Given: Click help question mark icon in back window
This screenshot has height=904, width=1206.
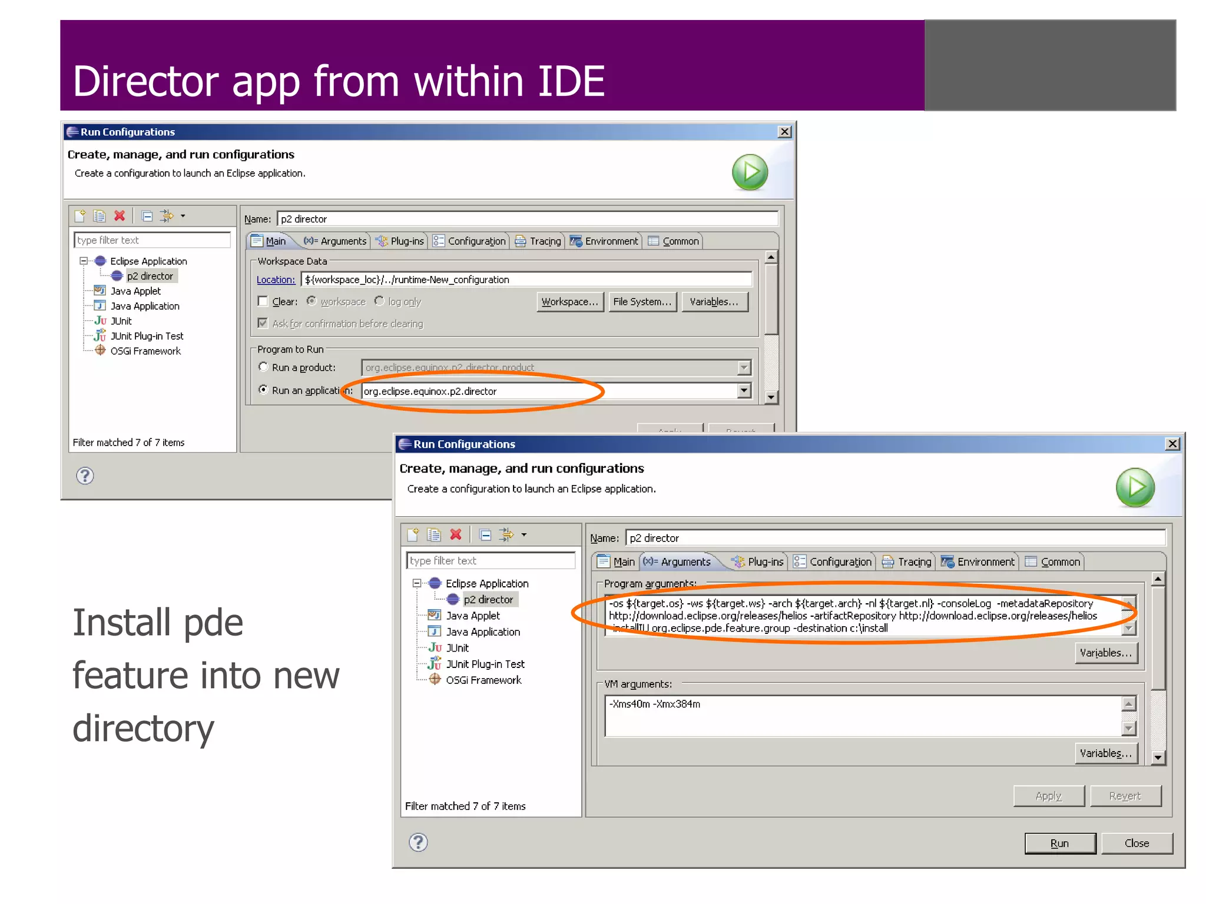Looking at the screenshot, I should pyautogui.click(x=85, y=476).
